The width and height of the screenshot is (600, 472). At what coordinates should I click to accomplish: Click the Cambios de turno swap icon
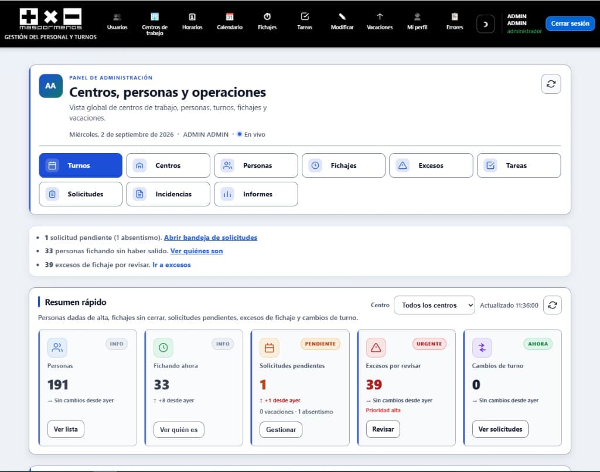click(x=482, y=347)
